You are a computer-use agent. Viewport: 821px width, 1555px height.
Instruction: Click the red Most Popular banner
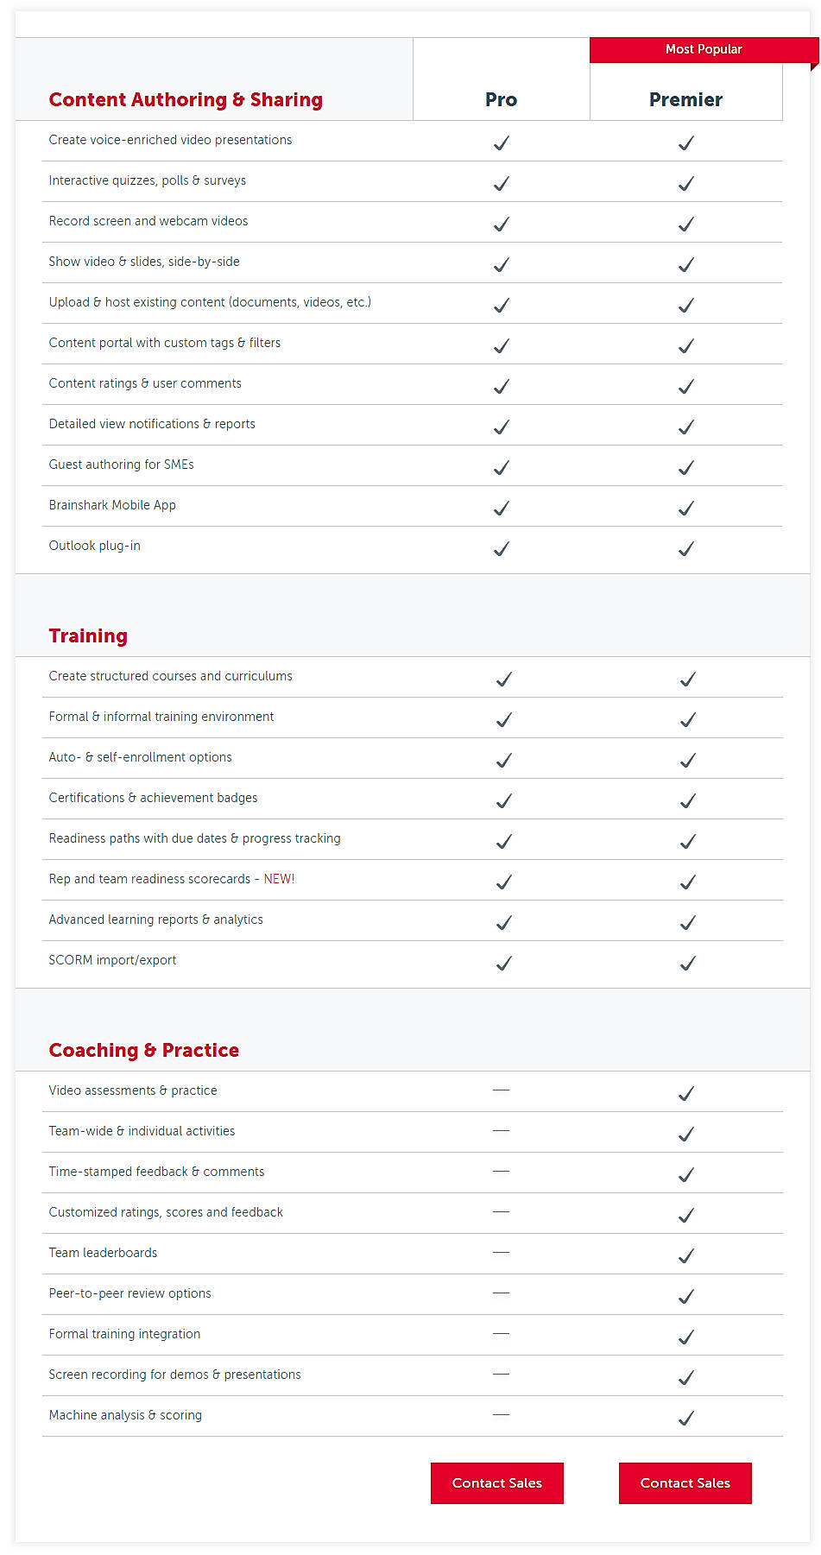tap(704, 49)
